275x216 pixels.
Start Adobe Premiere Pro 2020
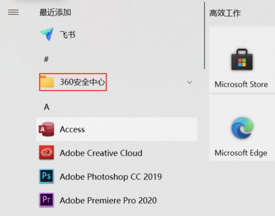pyautogui.click(x=109, y=200)
